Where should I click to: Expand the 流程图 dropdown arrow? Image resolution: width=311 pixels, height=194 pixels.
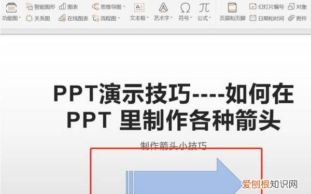coord(119,18)
